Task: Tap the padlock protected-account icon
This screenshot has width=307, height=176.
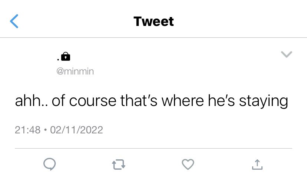Action: point(66,57)
